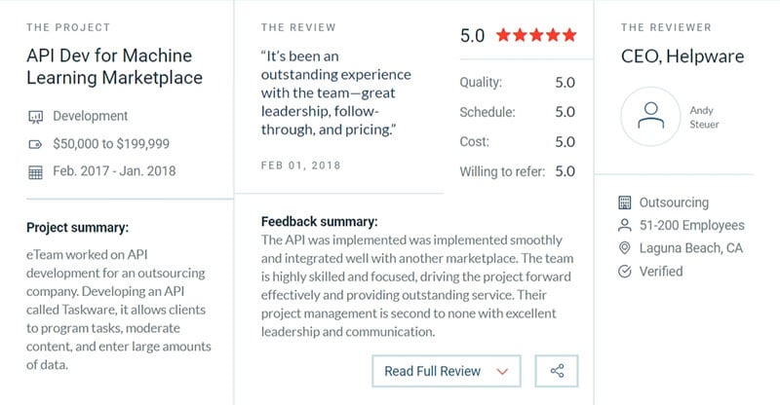Open the Read Full Review button
Screen dimensions: 780x405
click(x=447, y=371)
